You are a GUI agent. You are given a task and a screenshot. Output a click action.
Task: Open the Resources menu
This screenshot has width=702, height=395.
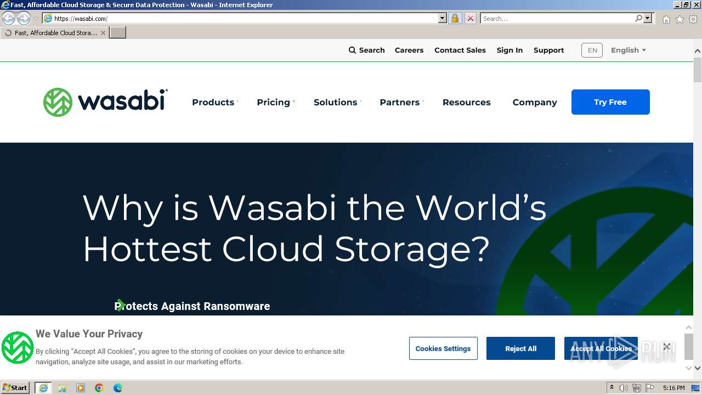(x=467, y=102)
